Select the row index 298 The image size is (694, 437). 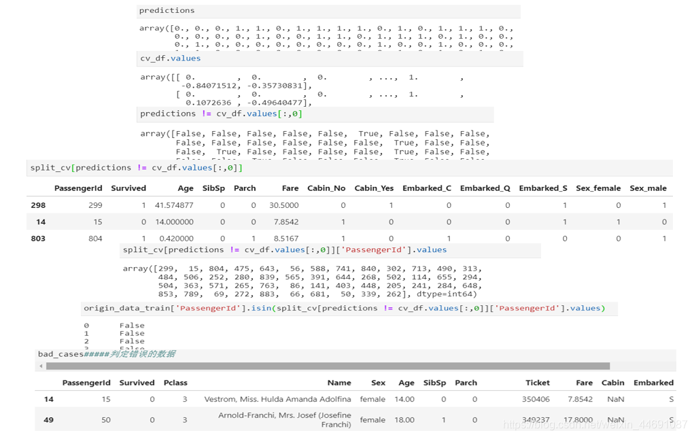pos(38,205)
